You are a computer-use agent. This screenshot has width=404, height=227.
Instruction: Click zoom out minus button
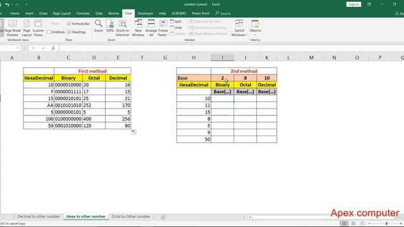[369, 223]
